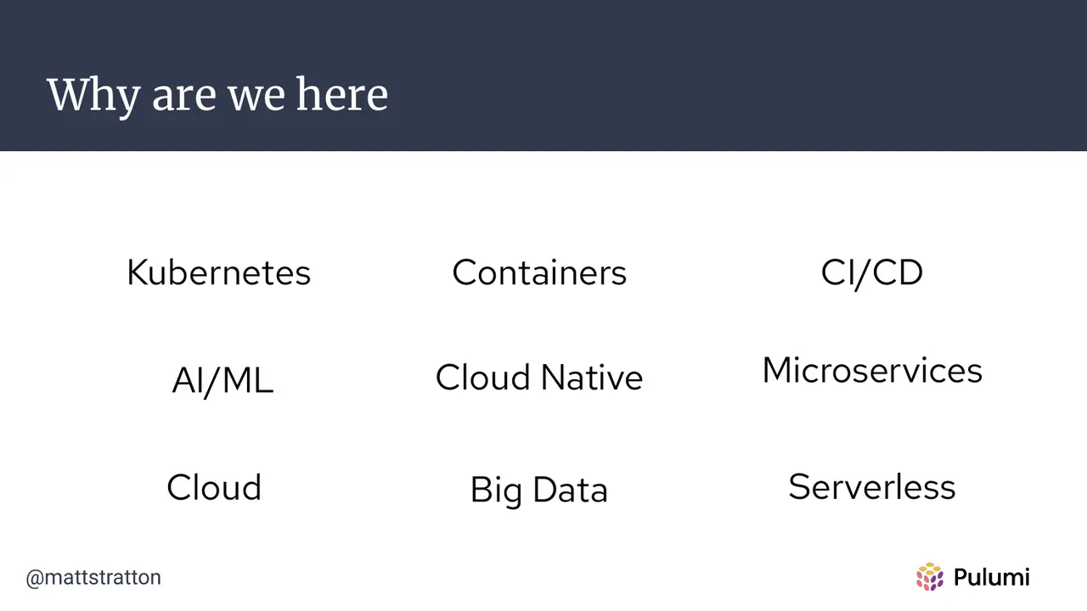Click the blank white space between Kubernetes and Containers

point(381,272)
